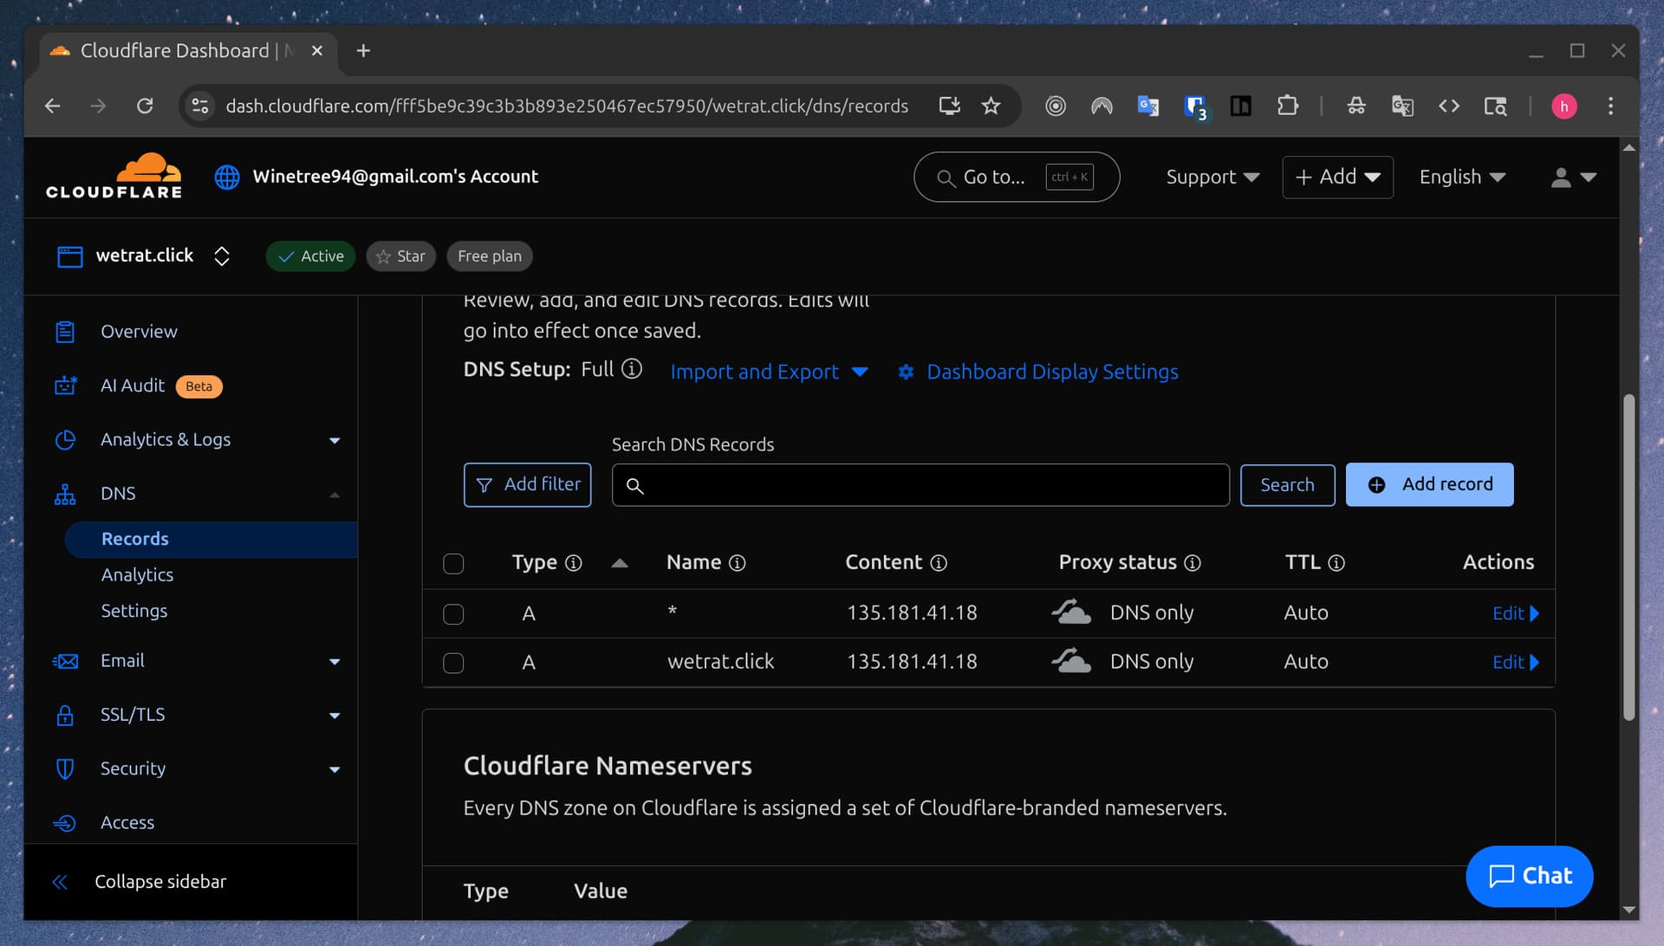Click the browser reload button

pos(145,106)
